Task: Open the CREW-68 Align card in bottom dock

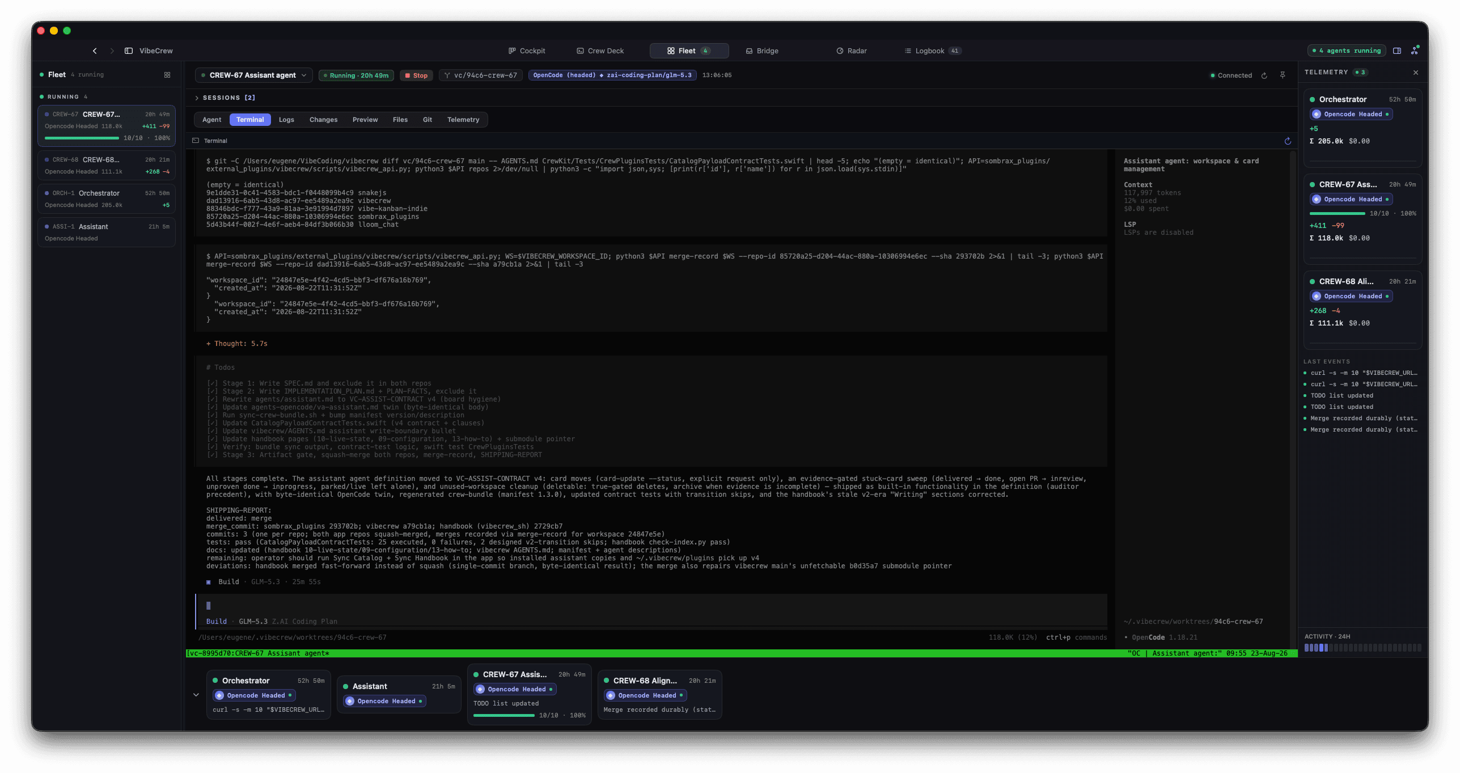Action: click(x=660, y=694)
